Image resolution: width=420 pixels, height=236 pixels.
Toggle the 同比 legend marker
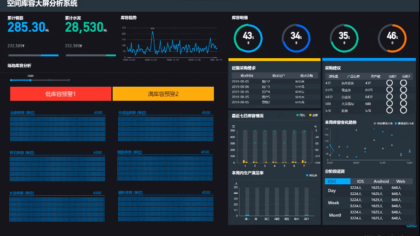tap(298, 116)
